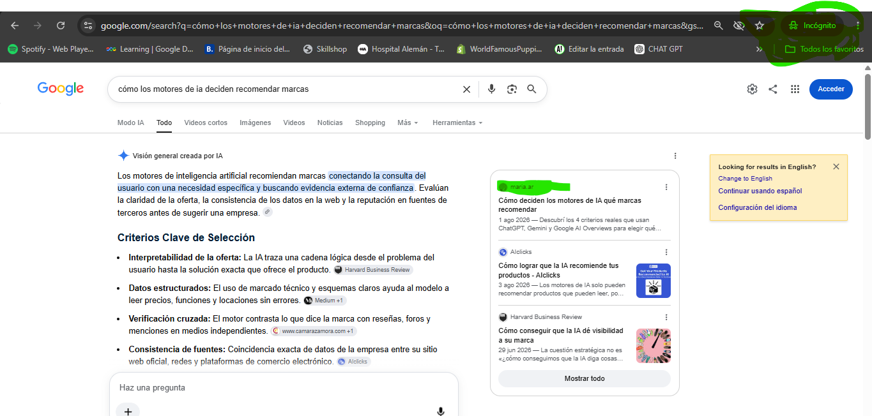Reload the page with the refresh icon
Screen dimensions: 872x416
pyautogui.click(x=61, y=26)
